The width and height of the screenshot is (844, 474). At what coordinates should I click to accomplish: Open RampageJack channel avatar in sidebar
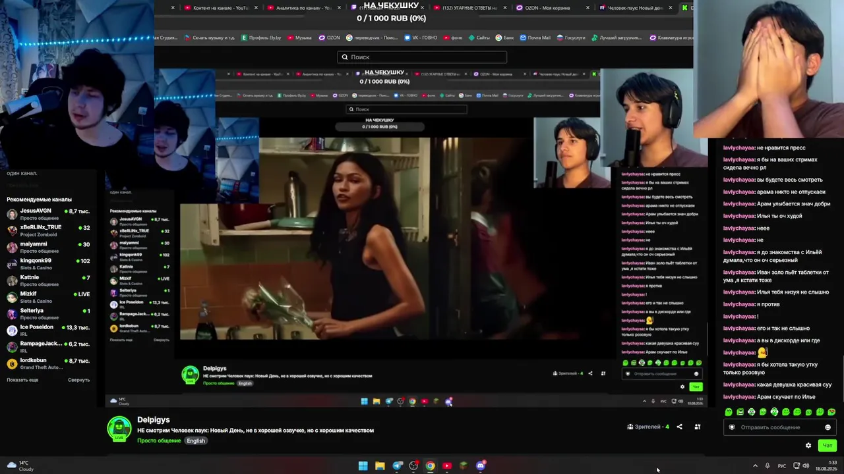click(x=12, y=347)
